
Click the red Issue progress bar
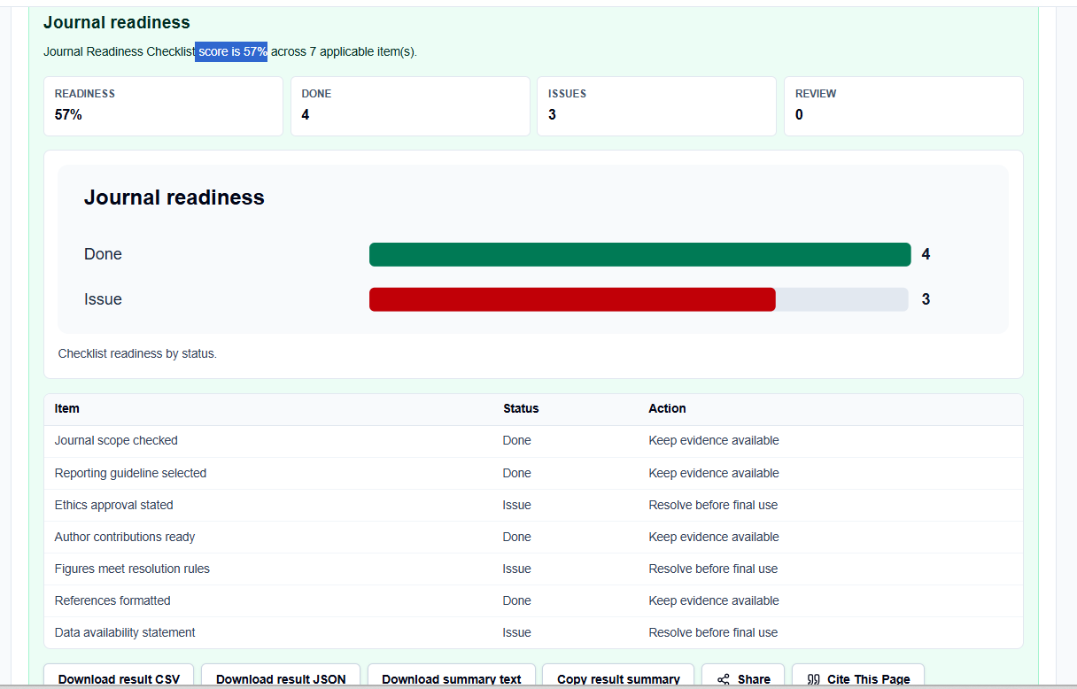coord(572,299)
